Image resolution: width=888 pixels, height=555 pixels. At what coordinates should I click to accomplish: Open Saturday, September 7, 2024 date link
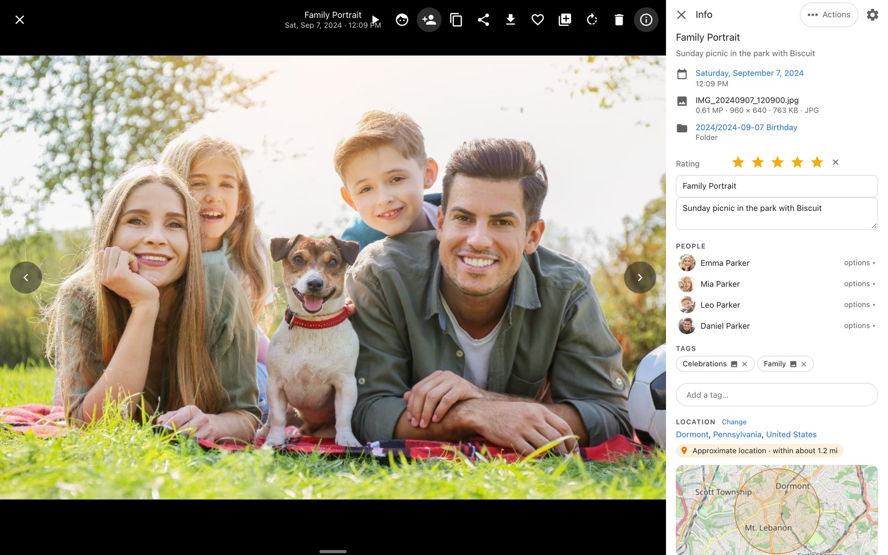[x=749, y=73]
